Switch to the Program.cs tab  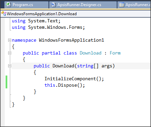click(26, 5)
